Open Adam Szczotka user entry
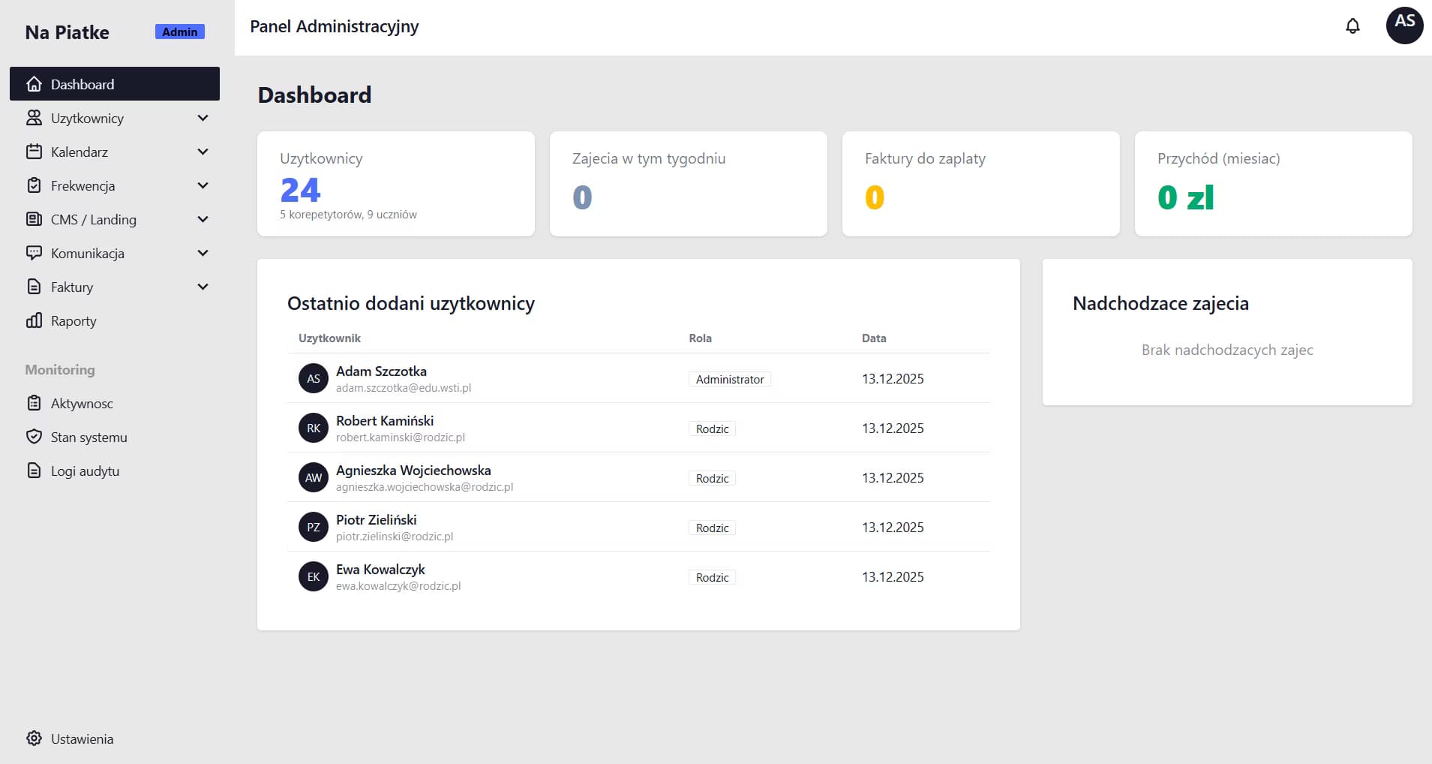 click(380, 371)
